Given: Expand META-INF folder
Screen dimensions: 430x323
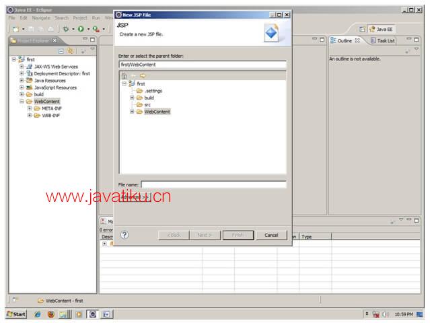Looking at the screenshot, I should tap(30, 108).
